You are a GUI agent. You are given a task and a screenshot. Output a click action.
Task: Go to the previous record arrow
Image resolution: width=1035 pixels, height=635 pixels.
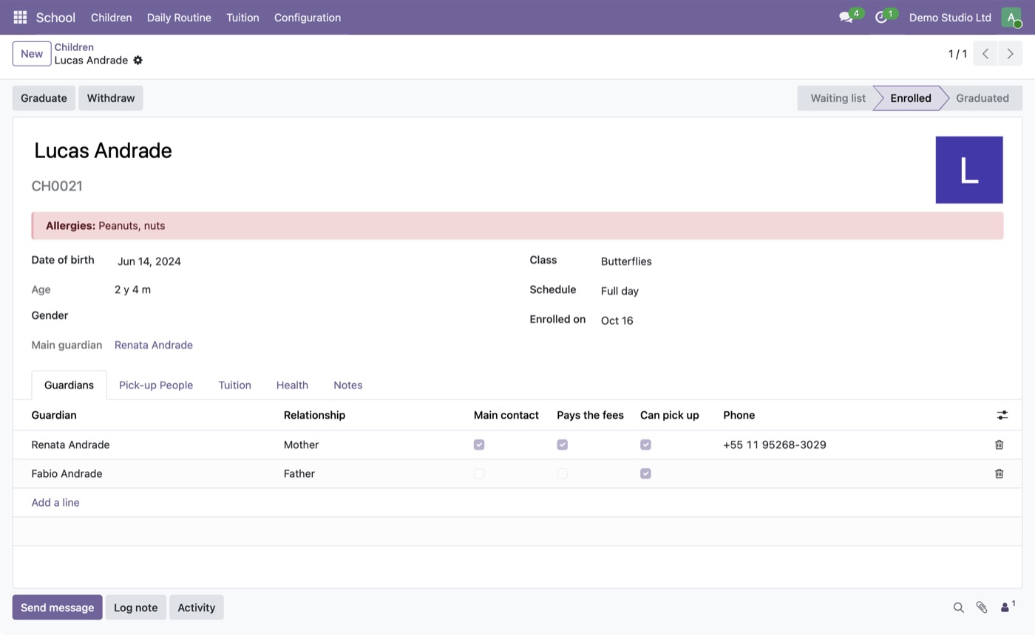pos(985,54)
